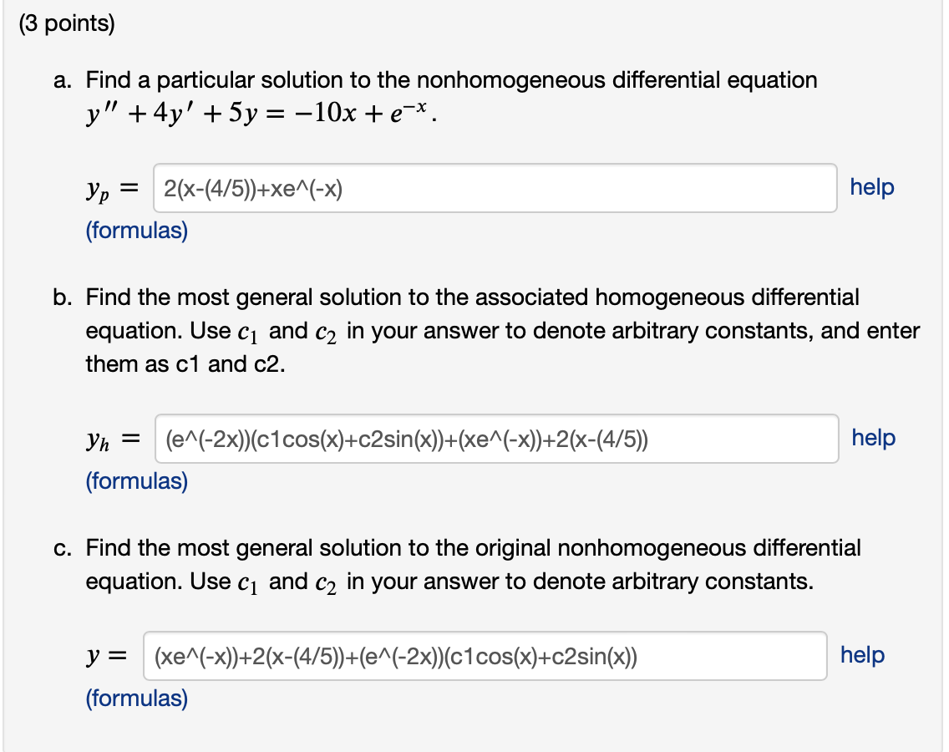Click the "(3 points)" label
949x752 pixels.
point(67,24)
